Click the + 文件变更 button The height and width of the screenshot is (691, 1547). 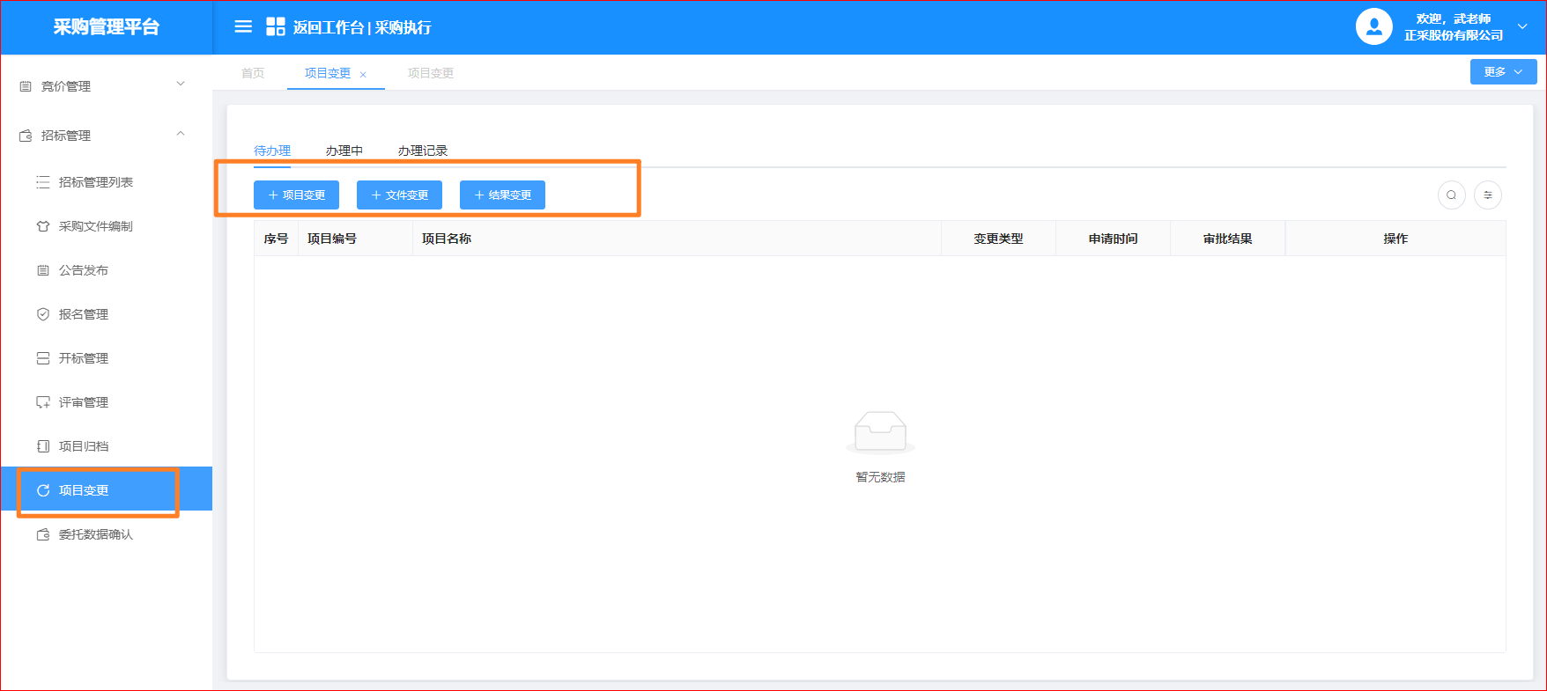[399, 195]
